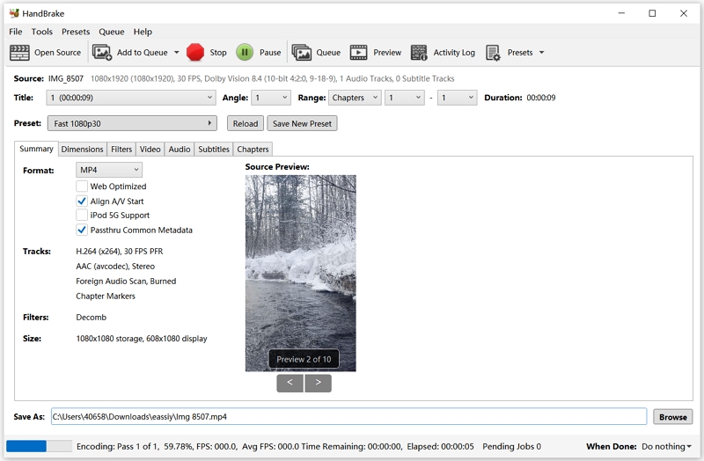
Task: Click the snowy stream source preview image
Action: [x=300, y=273]
